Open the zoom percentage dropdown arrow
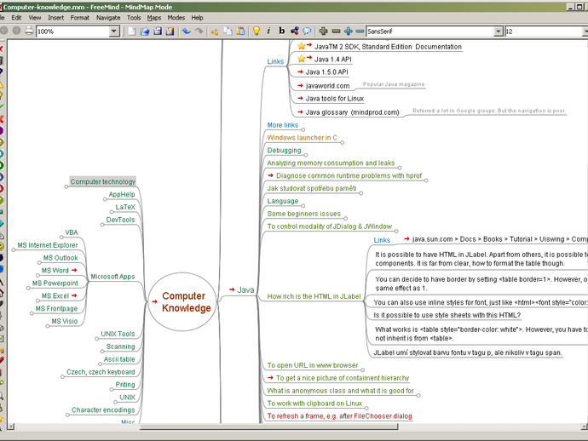Screen dimensions: 588x441 [114, 31]
